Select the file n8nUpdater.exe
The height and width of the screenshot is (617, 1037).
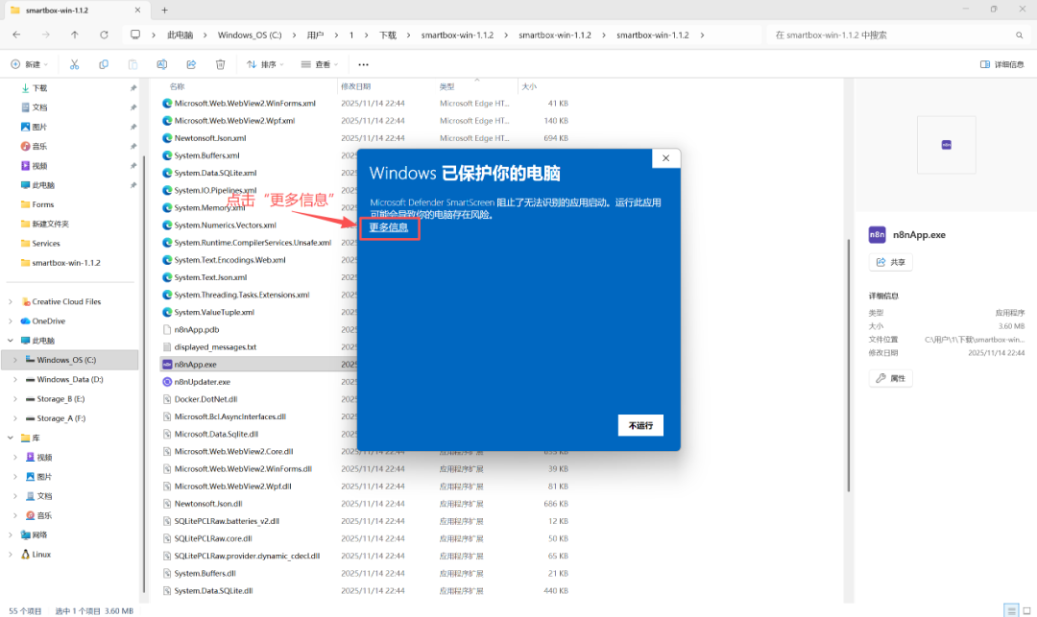point(203,382)
